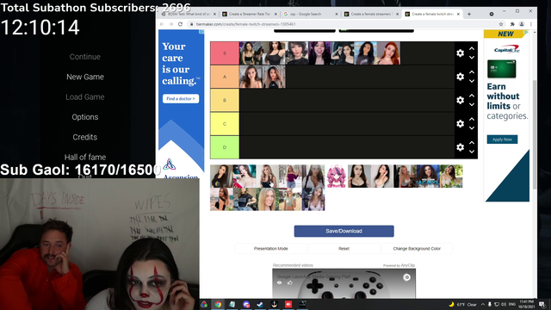Click the green D tier label cell

225,147
